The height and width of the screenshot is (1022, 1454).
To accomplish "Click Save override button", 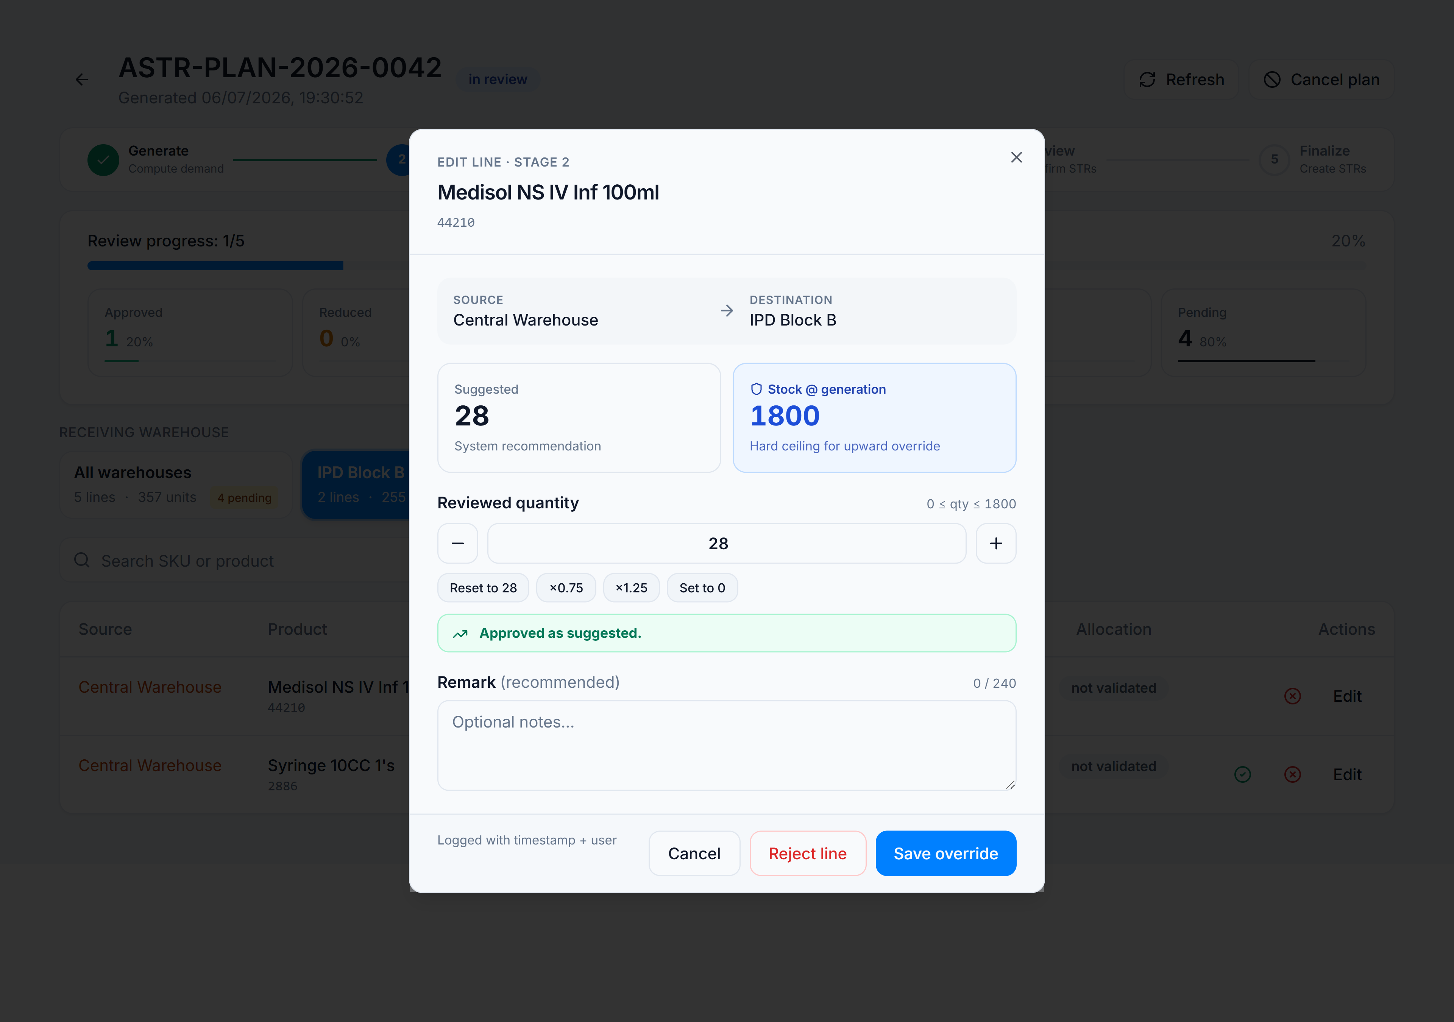I will click(x=945, y=853).
